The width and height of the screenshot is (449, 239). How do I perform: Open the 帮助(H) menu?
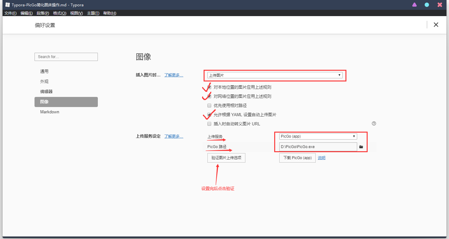click(110, 13)
